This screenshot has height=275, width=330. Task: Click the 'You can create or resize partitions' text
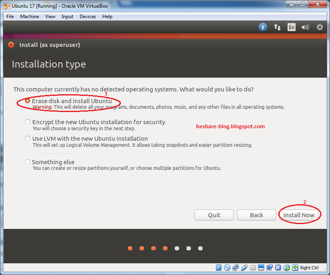(127, 168)
